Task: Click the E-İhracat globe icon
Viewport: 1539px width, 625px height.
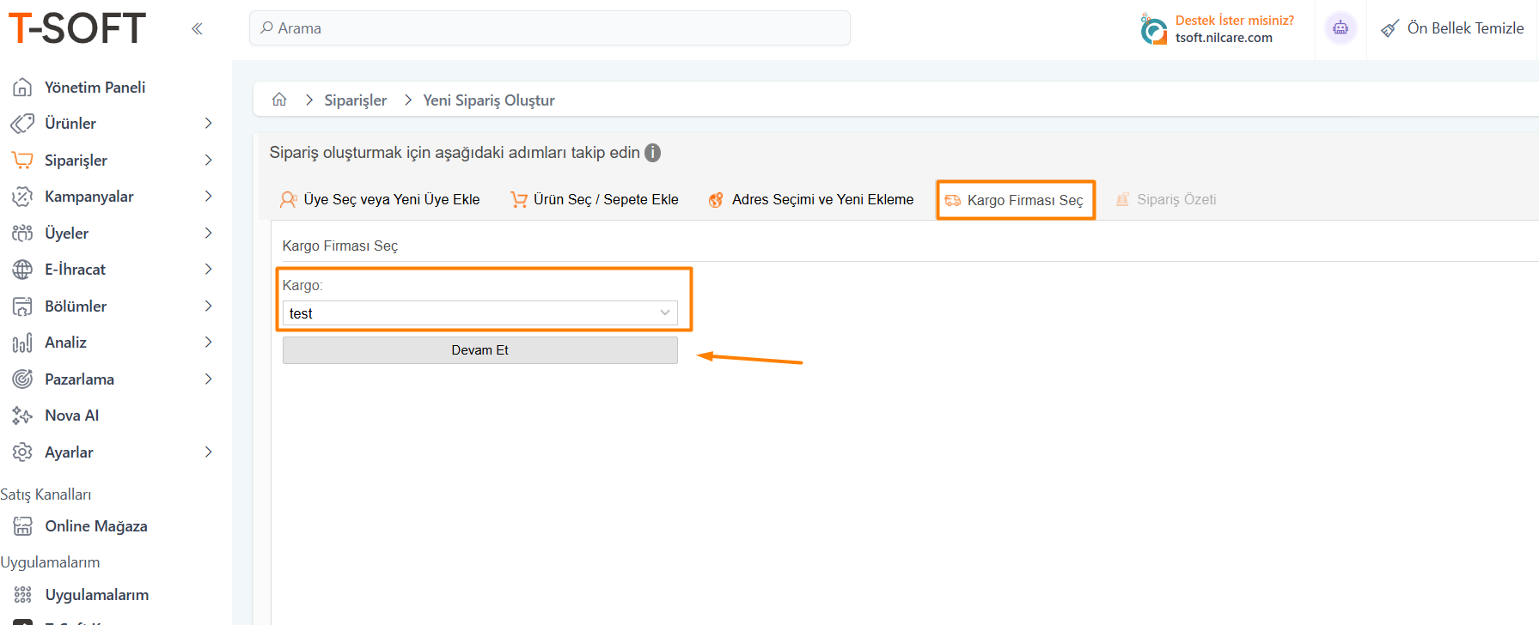Action: (x=22, y=270)
